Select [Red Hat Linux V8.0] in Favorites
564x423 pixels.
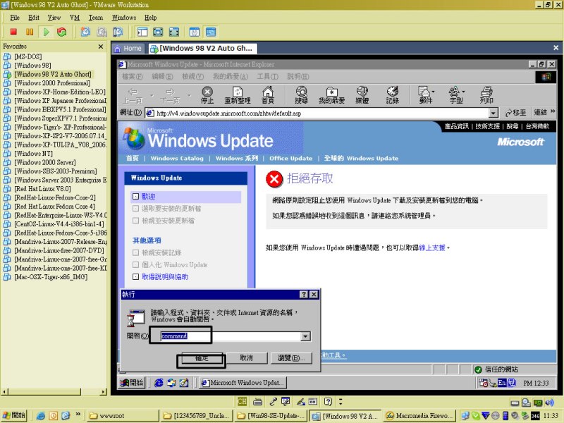click(x=42, y=188)
